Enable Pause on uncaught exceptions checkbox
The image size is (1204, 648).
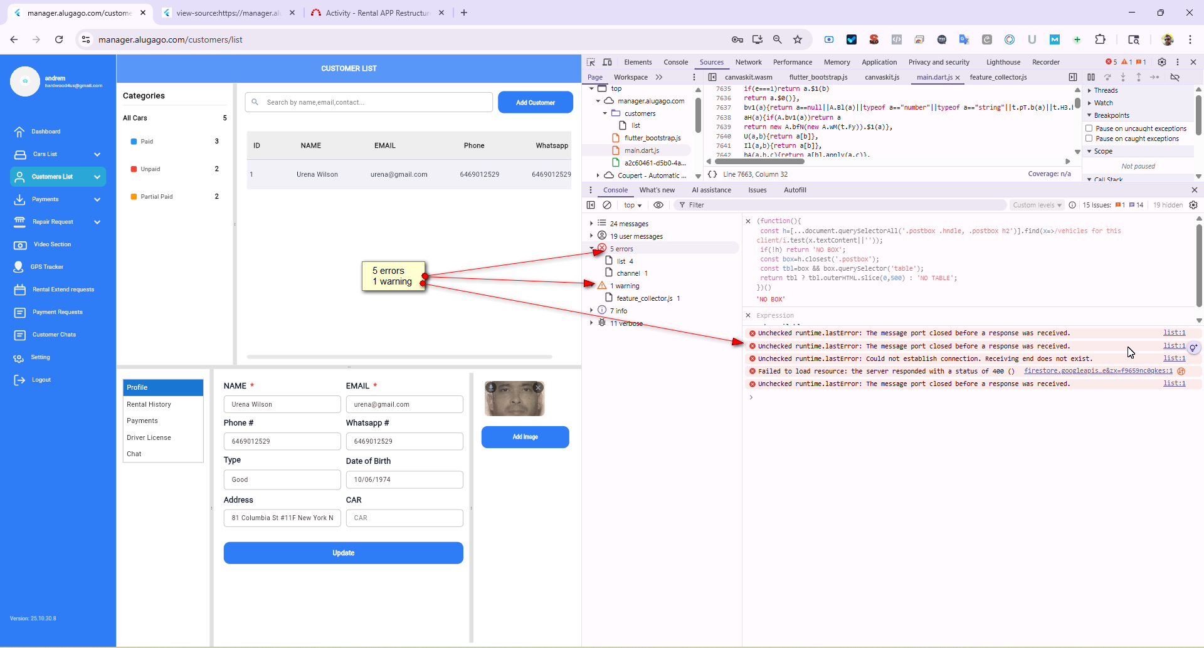coord(1089,128)
